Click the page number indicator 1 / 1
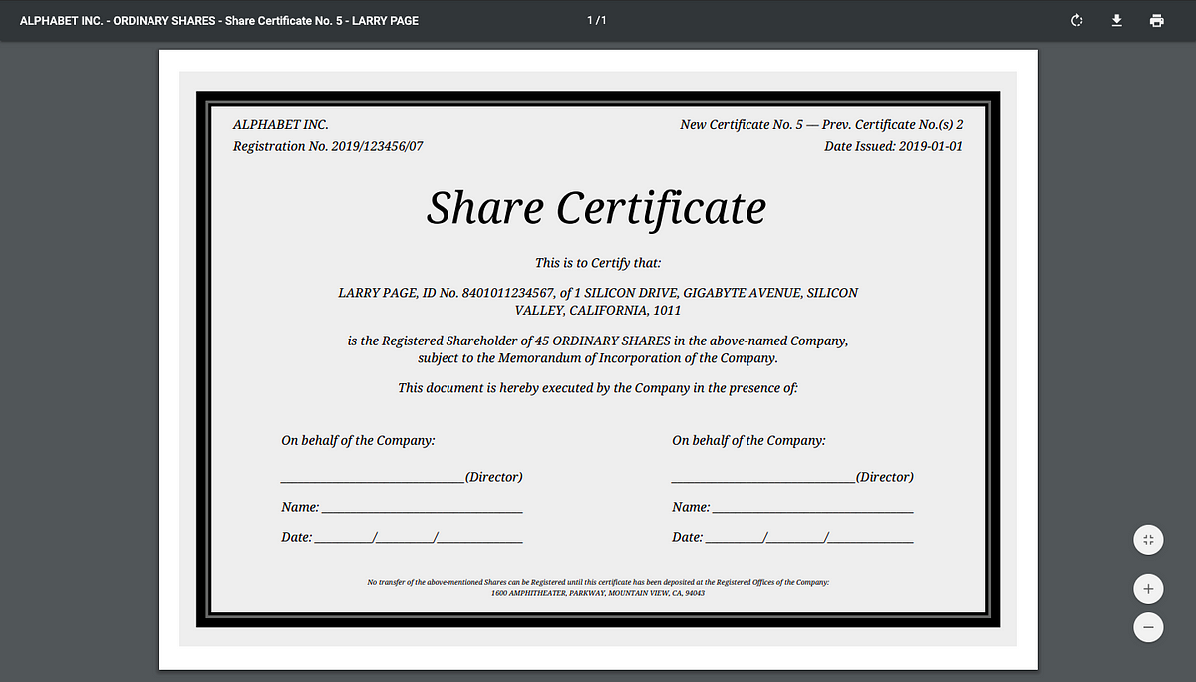Screen dimensions: 1196x682 pos(597,20)
